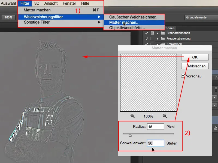
Task: Open the Fenster menu
Action: [69, 3]
